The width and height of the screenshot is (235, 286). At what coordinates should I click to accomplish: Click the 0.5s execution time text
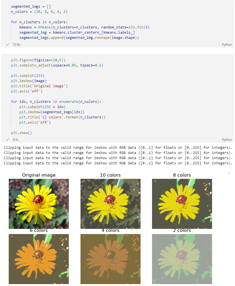[16, 140]
